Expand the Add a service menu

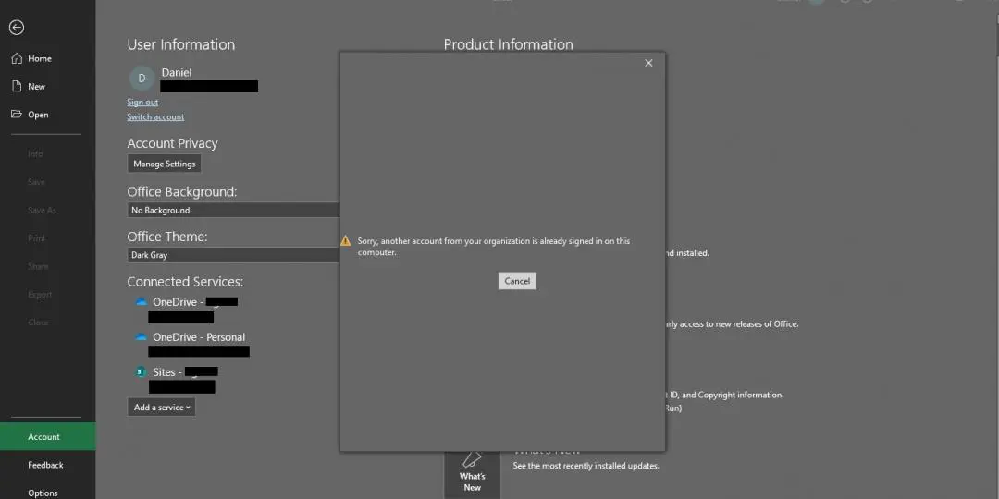(x=161, y=408)
